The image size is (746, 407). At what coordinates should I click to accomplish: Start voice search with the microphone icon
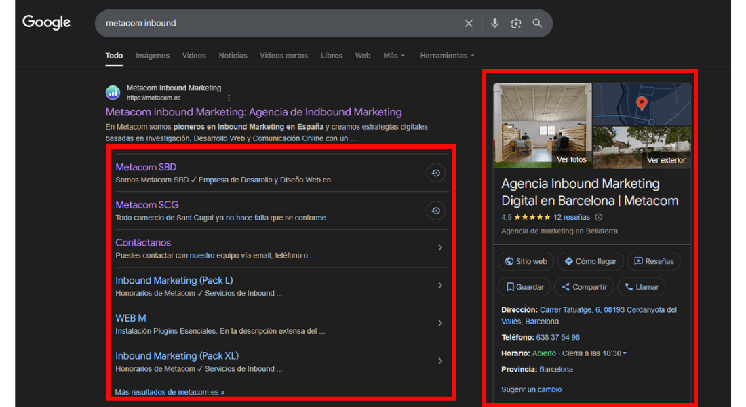point(495,23)
